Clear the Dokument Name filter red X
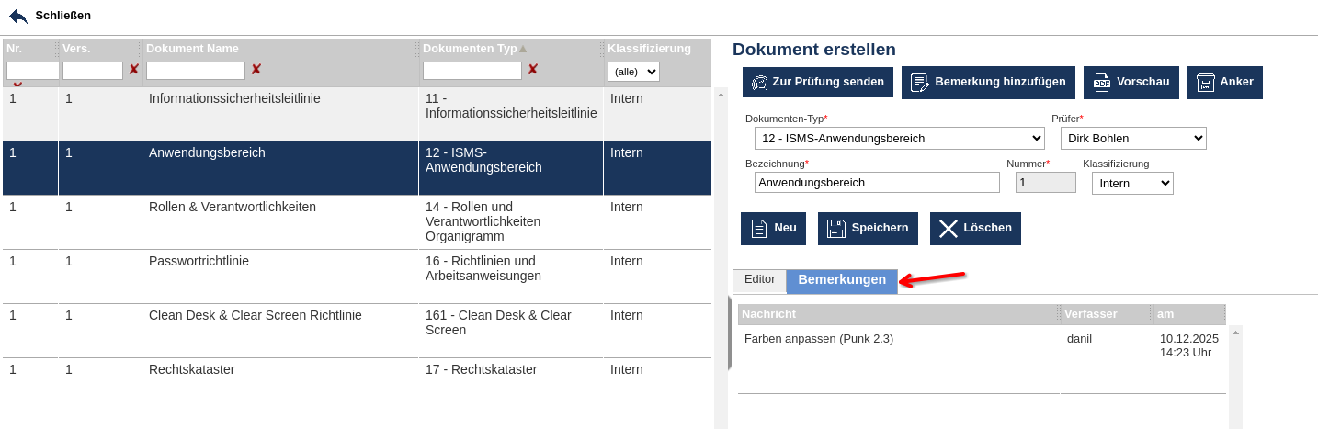 256,70
